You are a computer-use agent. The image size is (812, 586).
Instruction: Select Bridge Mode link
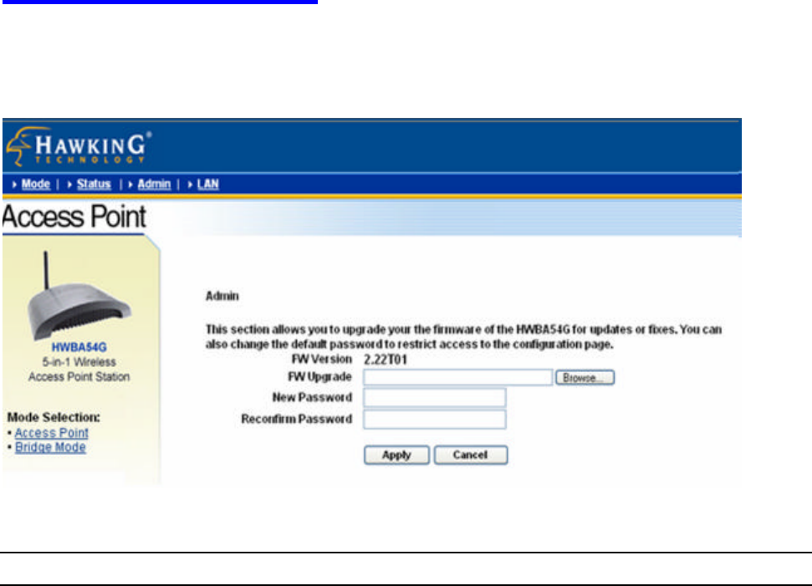pos(50,446)
